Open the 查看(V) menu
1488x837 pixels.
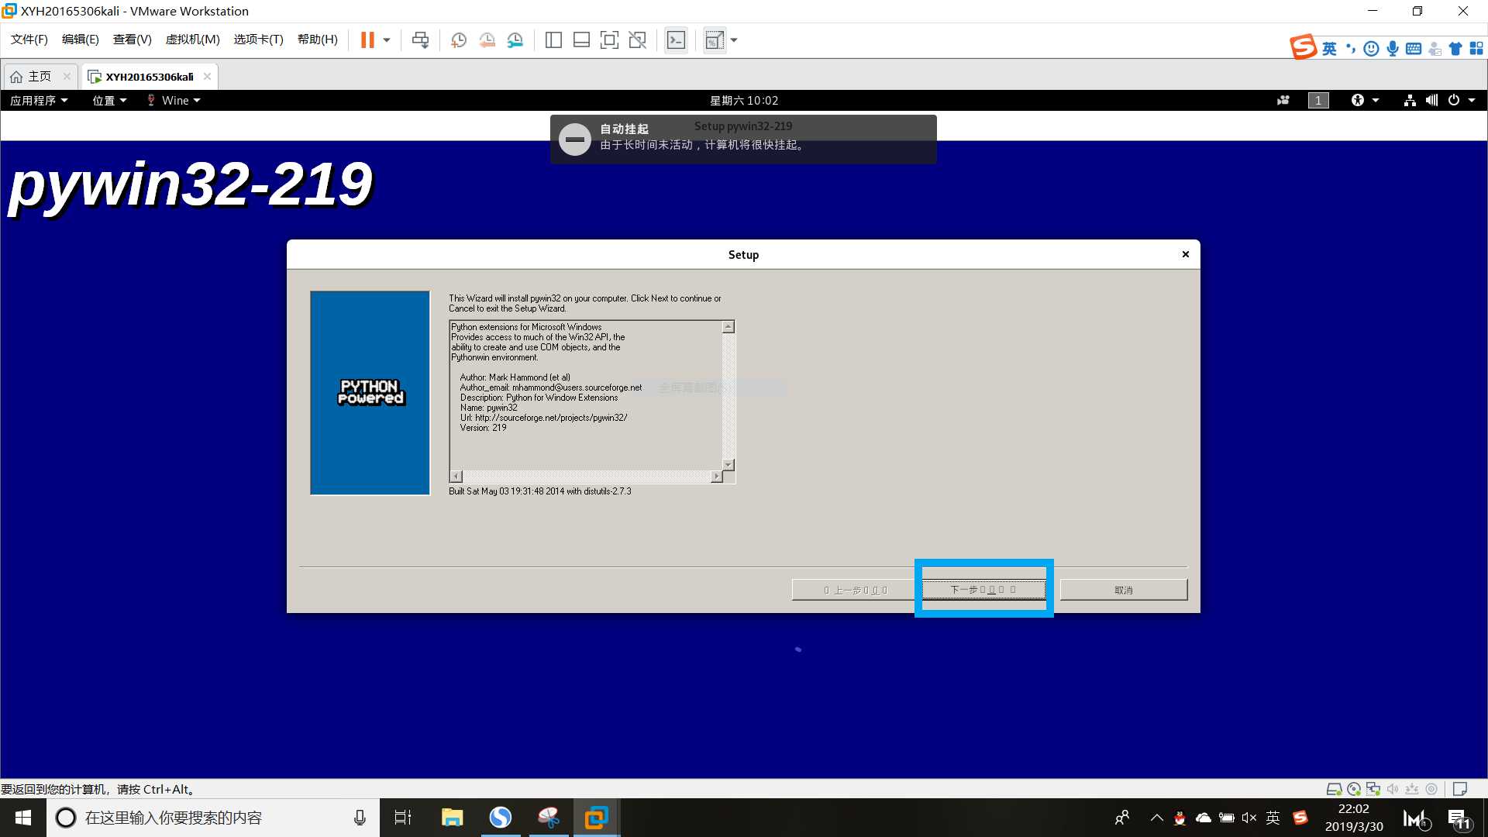tap(132, 40)
